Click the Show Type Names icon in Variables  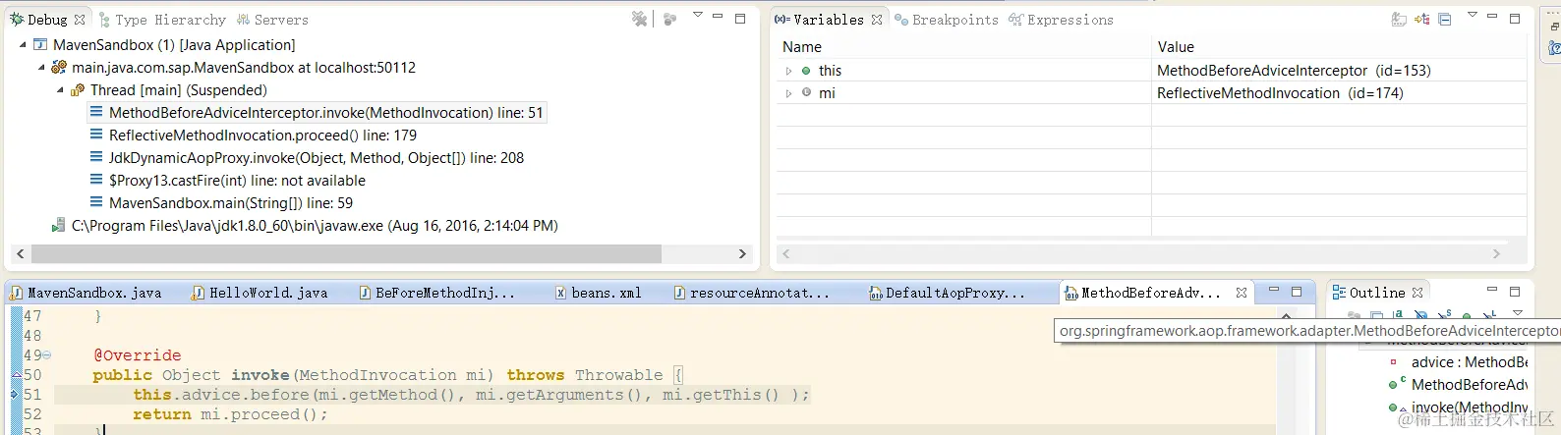(1399, 19)
